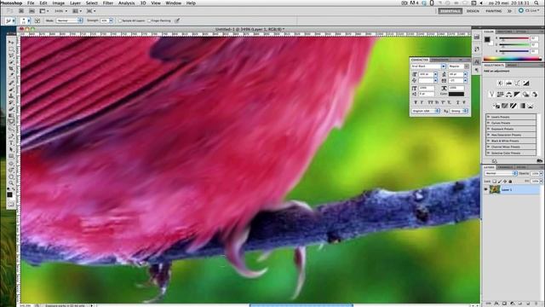545x307 pixels.
Task: Add an Exposure adjustment
Action: point(526,84)
